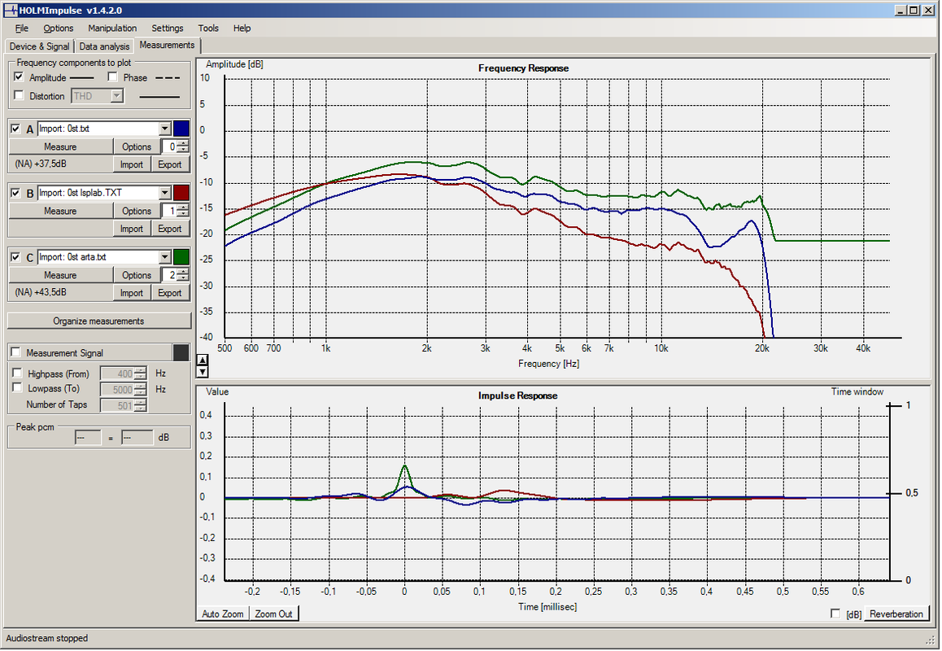The image size is (942, 651).
Task: Click Export button for slot A
Action: click(x=170, y=164)
